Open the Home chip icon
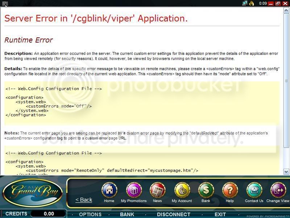 click(x=109, y=190)
